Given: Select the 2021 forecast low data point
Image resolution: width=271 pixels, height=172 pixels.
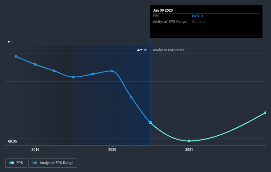Looking at the screenshot, I should [189, 141].
